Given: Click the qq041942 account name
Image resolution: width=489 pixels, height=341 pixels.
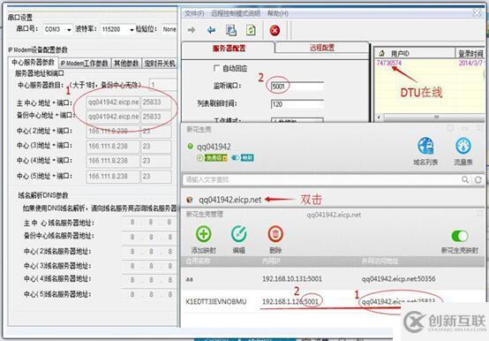Looking at the screenshot, I should pyautogui.click(x=214, y=147).
